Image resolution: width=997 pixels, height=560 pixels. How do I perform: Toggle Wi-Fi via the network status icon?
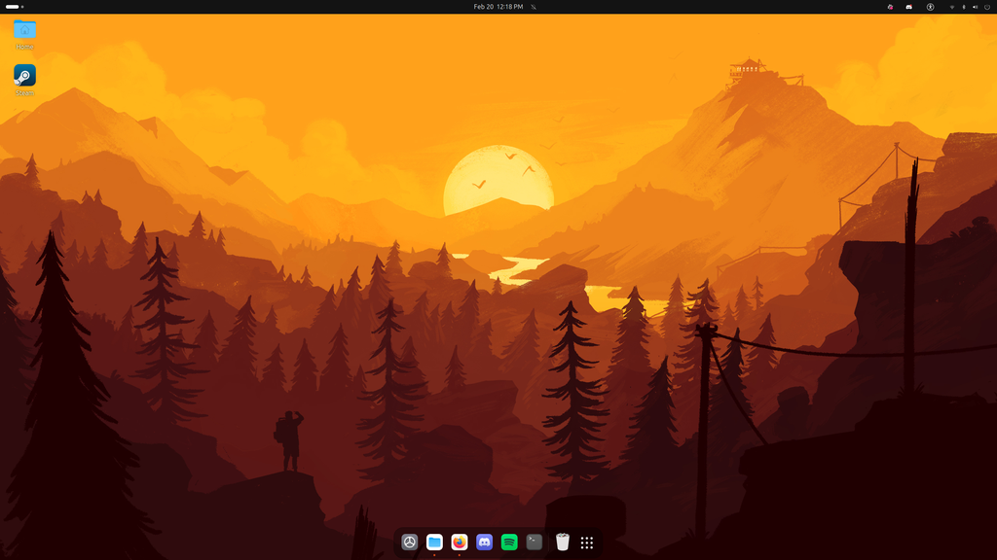[x=952, y=7]
